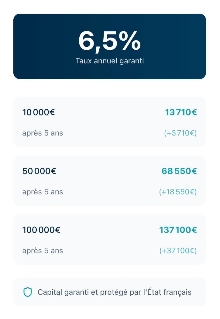
Task: Open the 10 000€ investment scenario card
Action: [x=109, y=122]
